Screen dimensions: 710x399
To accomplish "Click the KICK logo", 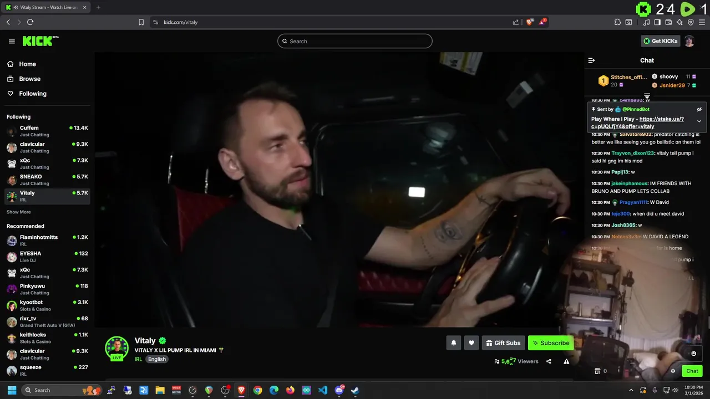I will 40,41.
